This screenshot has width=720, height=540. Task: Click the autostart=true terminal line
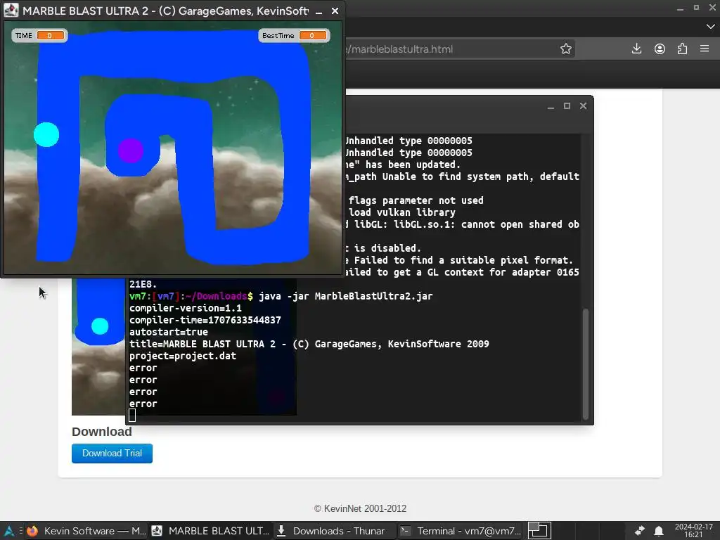[x=169, y=332]
